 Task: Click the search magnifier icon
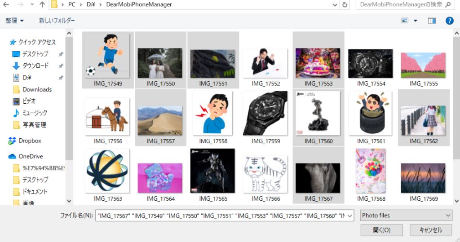tap(448, 4)
